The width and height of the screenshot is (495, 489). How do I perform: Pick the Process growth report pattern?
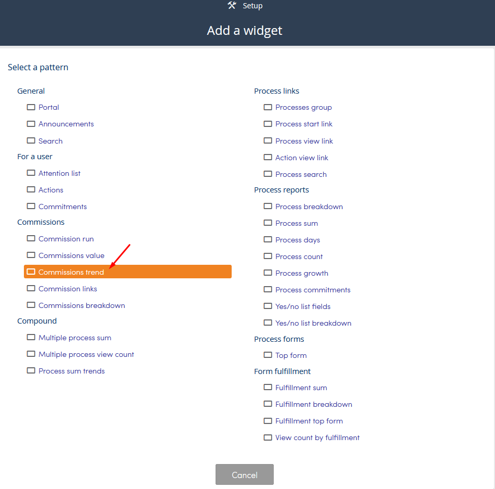pyautogui.click(x=301, y=273)
